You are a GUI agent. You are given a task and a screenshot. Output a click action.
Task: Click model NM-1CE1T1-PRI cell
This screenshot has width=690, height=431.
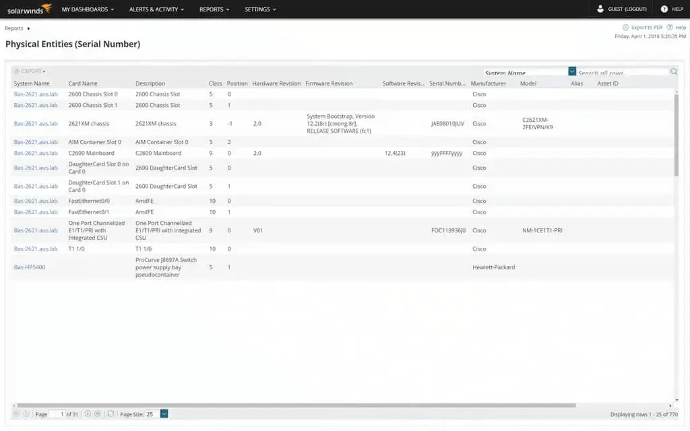coord(542,230)
